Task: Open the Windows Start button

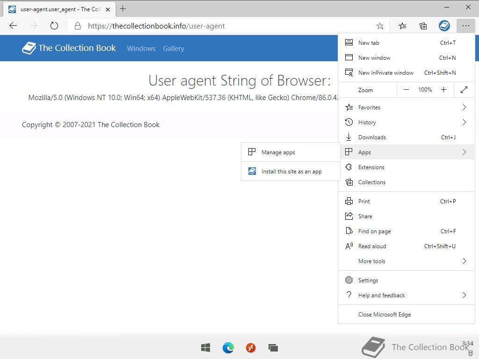Action: pyautogui.click(x=206, y=347)
